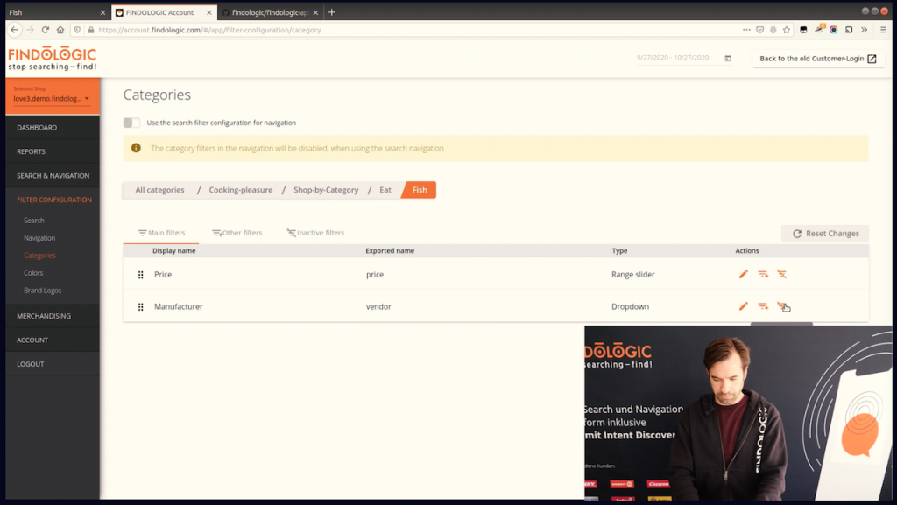Grab the Price row drag handle
The width and height of the screenshot is (897, 505).
point(141,275)
